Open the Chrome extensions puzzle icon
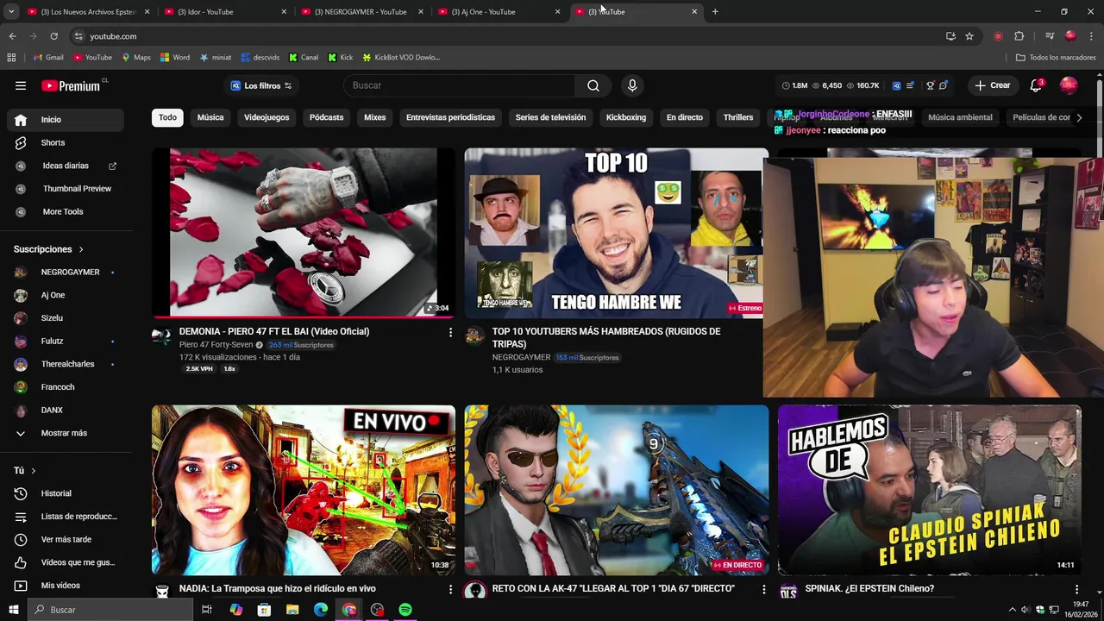1104x621 pixels. (1019, 36)
